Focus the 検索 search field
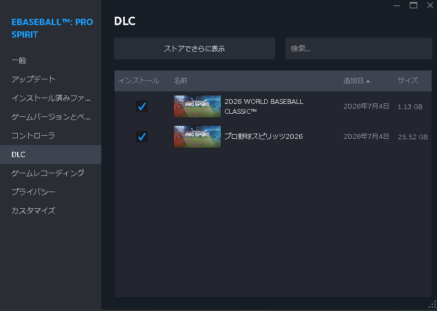 click(359, 49)
